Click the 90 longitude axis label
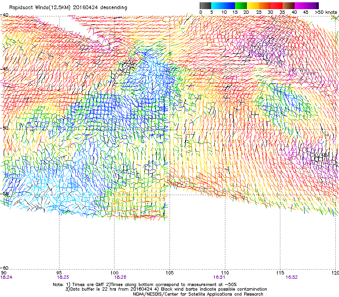 (x=4, y=273)
